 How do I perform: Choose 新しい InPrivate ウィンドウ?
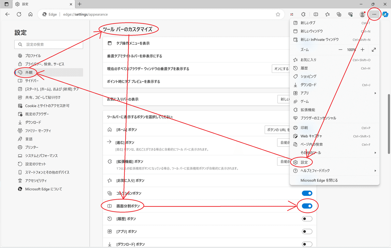[x=335, y=39]
